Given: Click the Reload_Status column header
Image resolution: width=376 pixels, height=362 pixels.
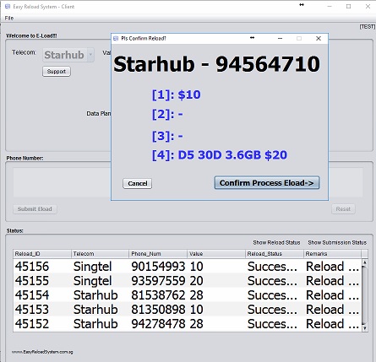Looking at the screenshot, I should pyautogui.click(x=275, y=254).
